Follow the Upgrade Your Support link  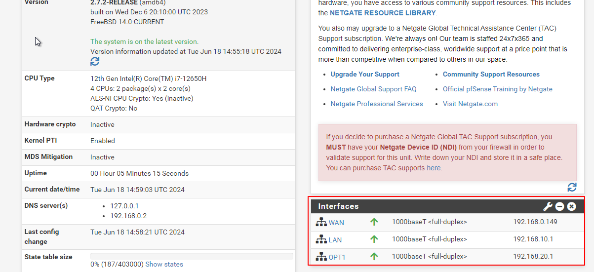365,74
